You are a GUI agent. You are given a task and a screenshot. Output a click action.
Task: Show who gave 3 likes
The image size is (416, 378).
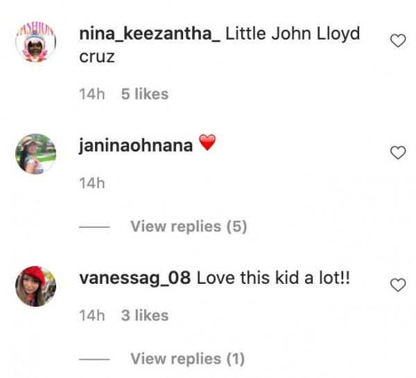point(145,316)
